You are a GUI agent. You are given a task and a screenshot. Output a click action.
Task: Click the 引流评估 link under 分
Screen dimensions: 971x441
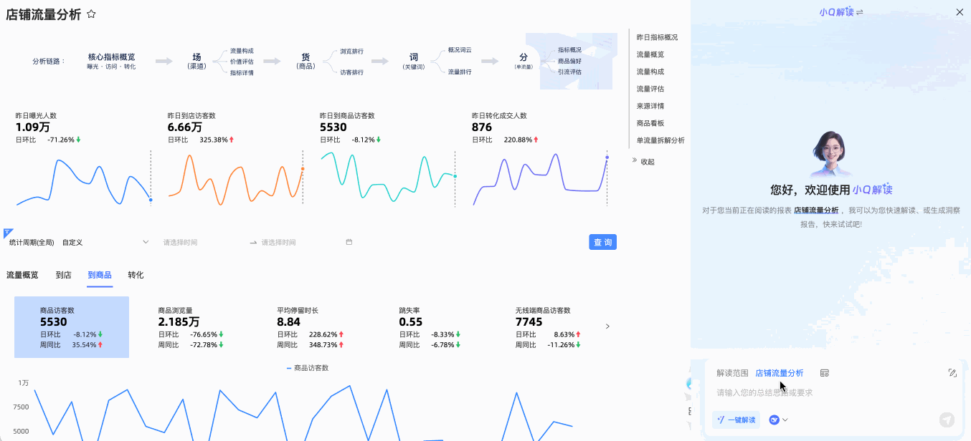pos(569,72)
